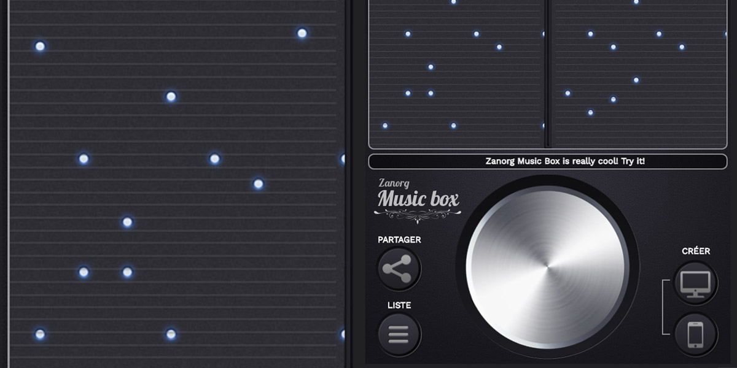Viewport: 737px width, 368px height.
Task: Click the share icon on the Partager button
Action: (399, 270)
